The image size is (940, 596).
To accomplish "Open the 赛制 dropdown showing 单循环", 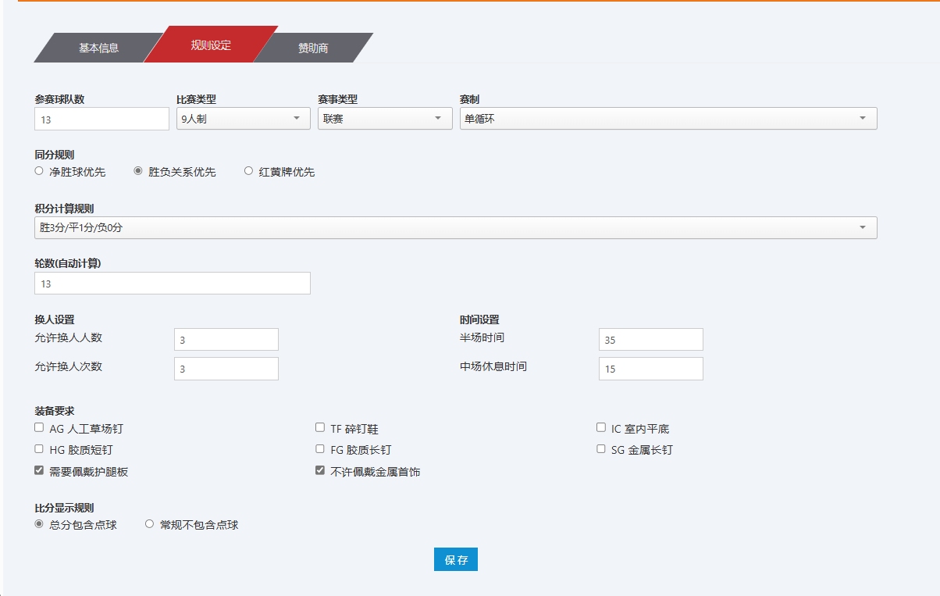I will tap(668, 119).
